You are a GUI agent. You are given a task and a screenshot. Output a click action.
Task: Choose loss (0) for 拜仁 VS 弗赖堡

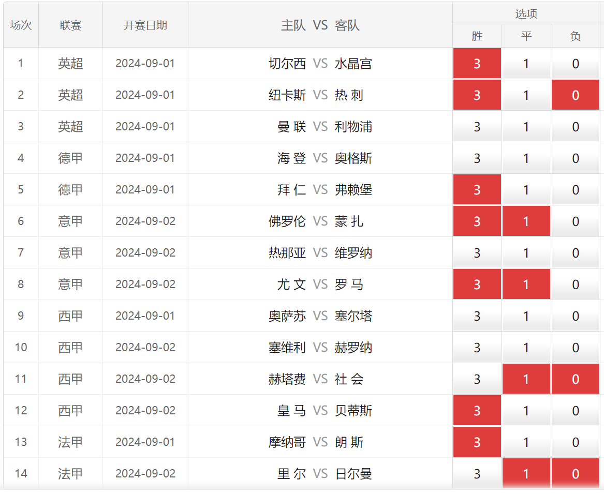point(576,189)
